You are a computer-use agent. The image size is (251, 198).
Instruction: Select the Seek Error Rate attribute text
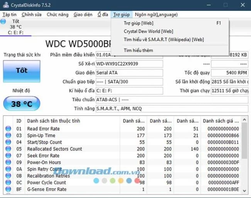(x=43, y=156)
